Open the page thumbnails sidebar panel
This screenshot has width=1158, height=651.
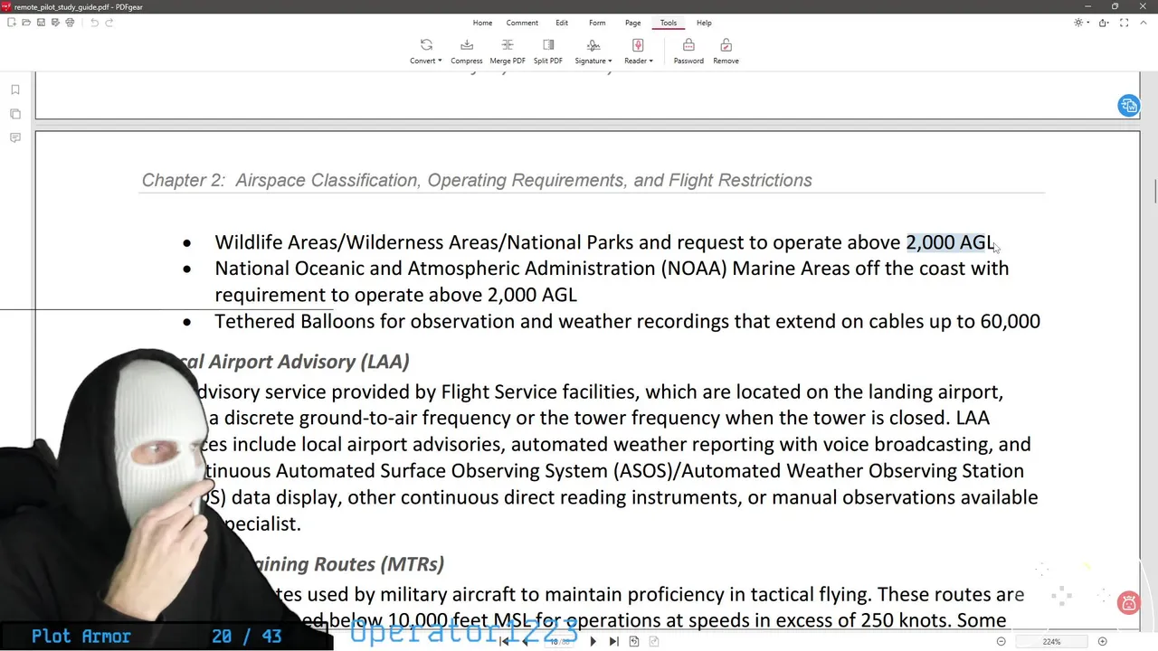(x=15, y=114)
